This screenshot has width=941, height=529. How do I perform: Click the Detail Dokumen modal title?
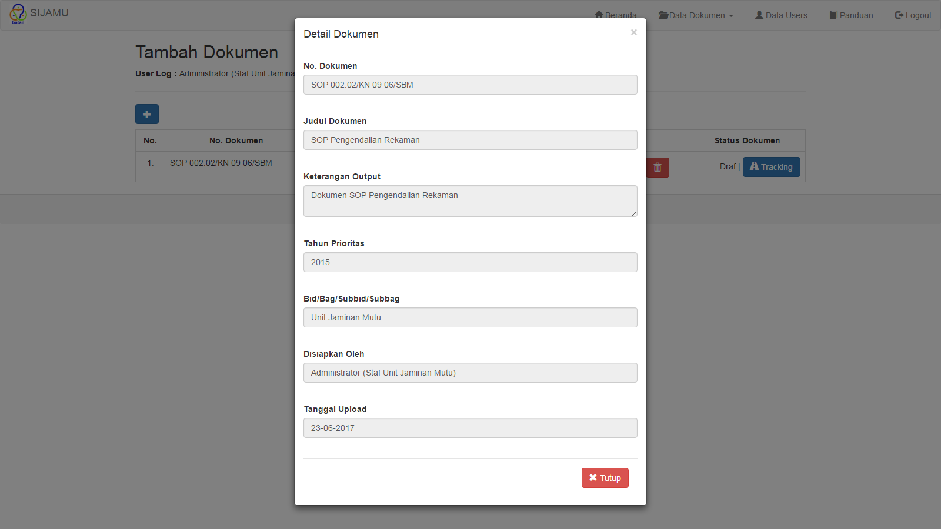coord(341,34)
